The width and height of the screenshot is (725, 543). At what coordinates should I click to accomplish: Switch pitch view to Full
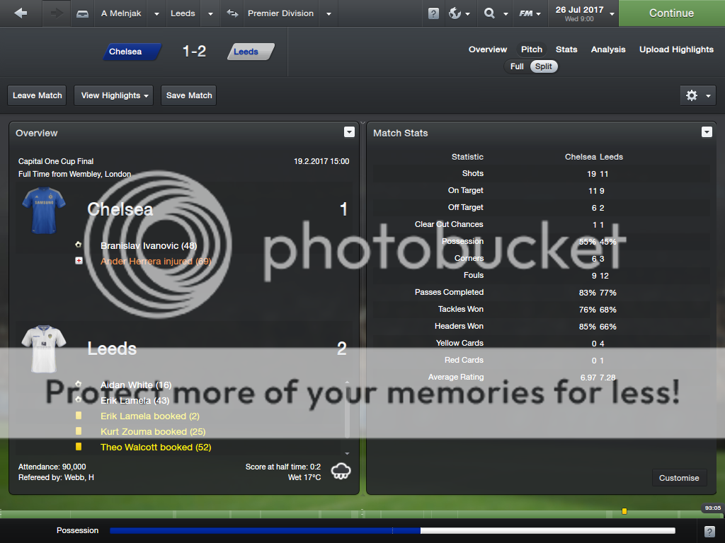pos(517,66)
